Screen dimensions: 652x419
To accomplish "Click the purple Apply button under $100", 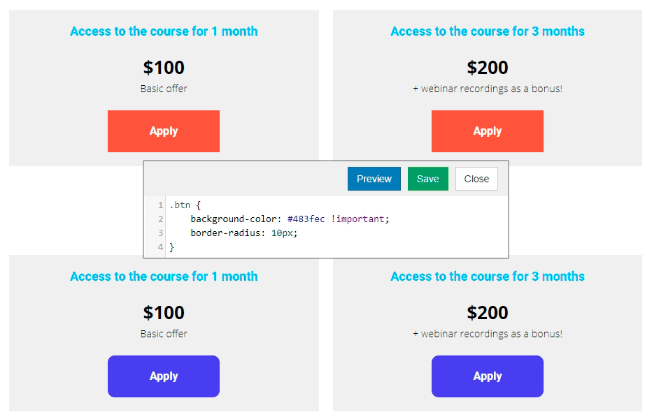I will click(x=164, y=376).
